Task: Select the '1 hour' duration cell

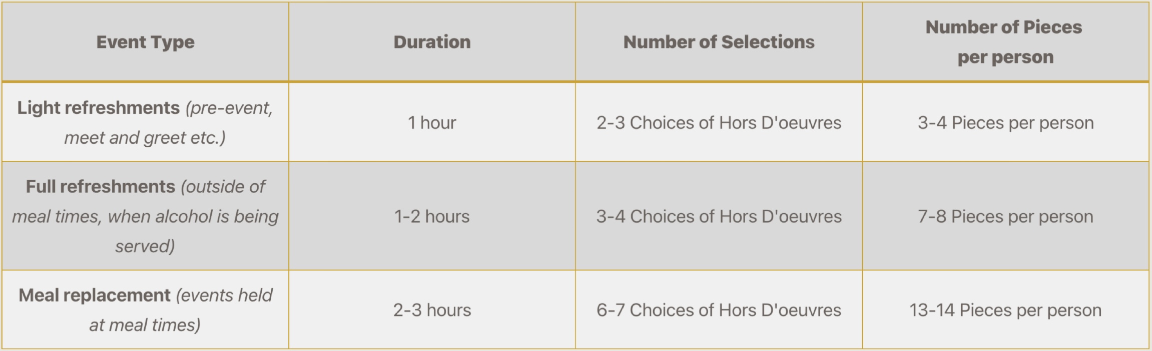Action: pyautogui.click(x=432, y=123)
